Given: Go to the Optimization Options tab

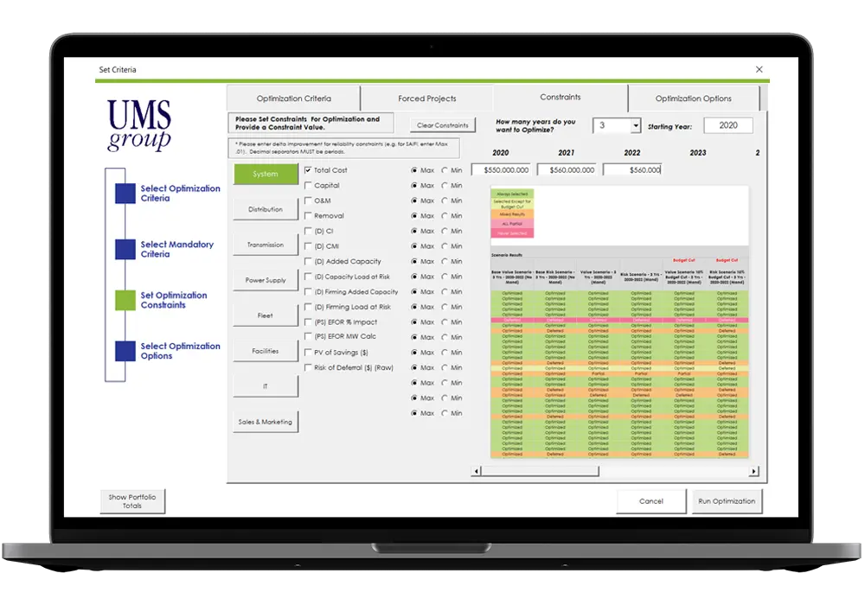Looking at the screenshot, I should [x=693, y=99].
